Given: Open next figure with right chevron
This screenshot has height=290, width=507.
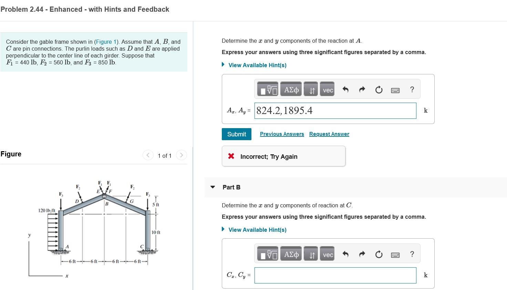Looking at the screenshot, I should tap(182, 155).
